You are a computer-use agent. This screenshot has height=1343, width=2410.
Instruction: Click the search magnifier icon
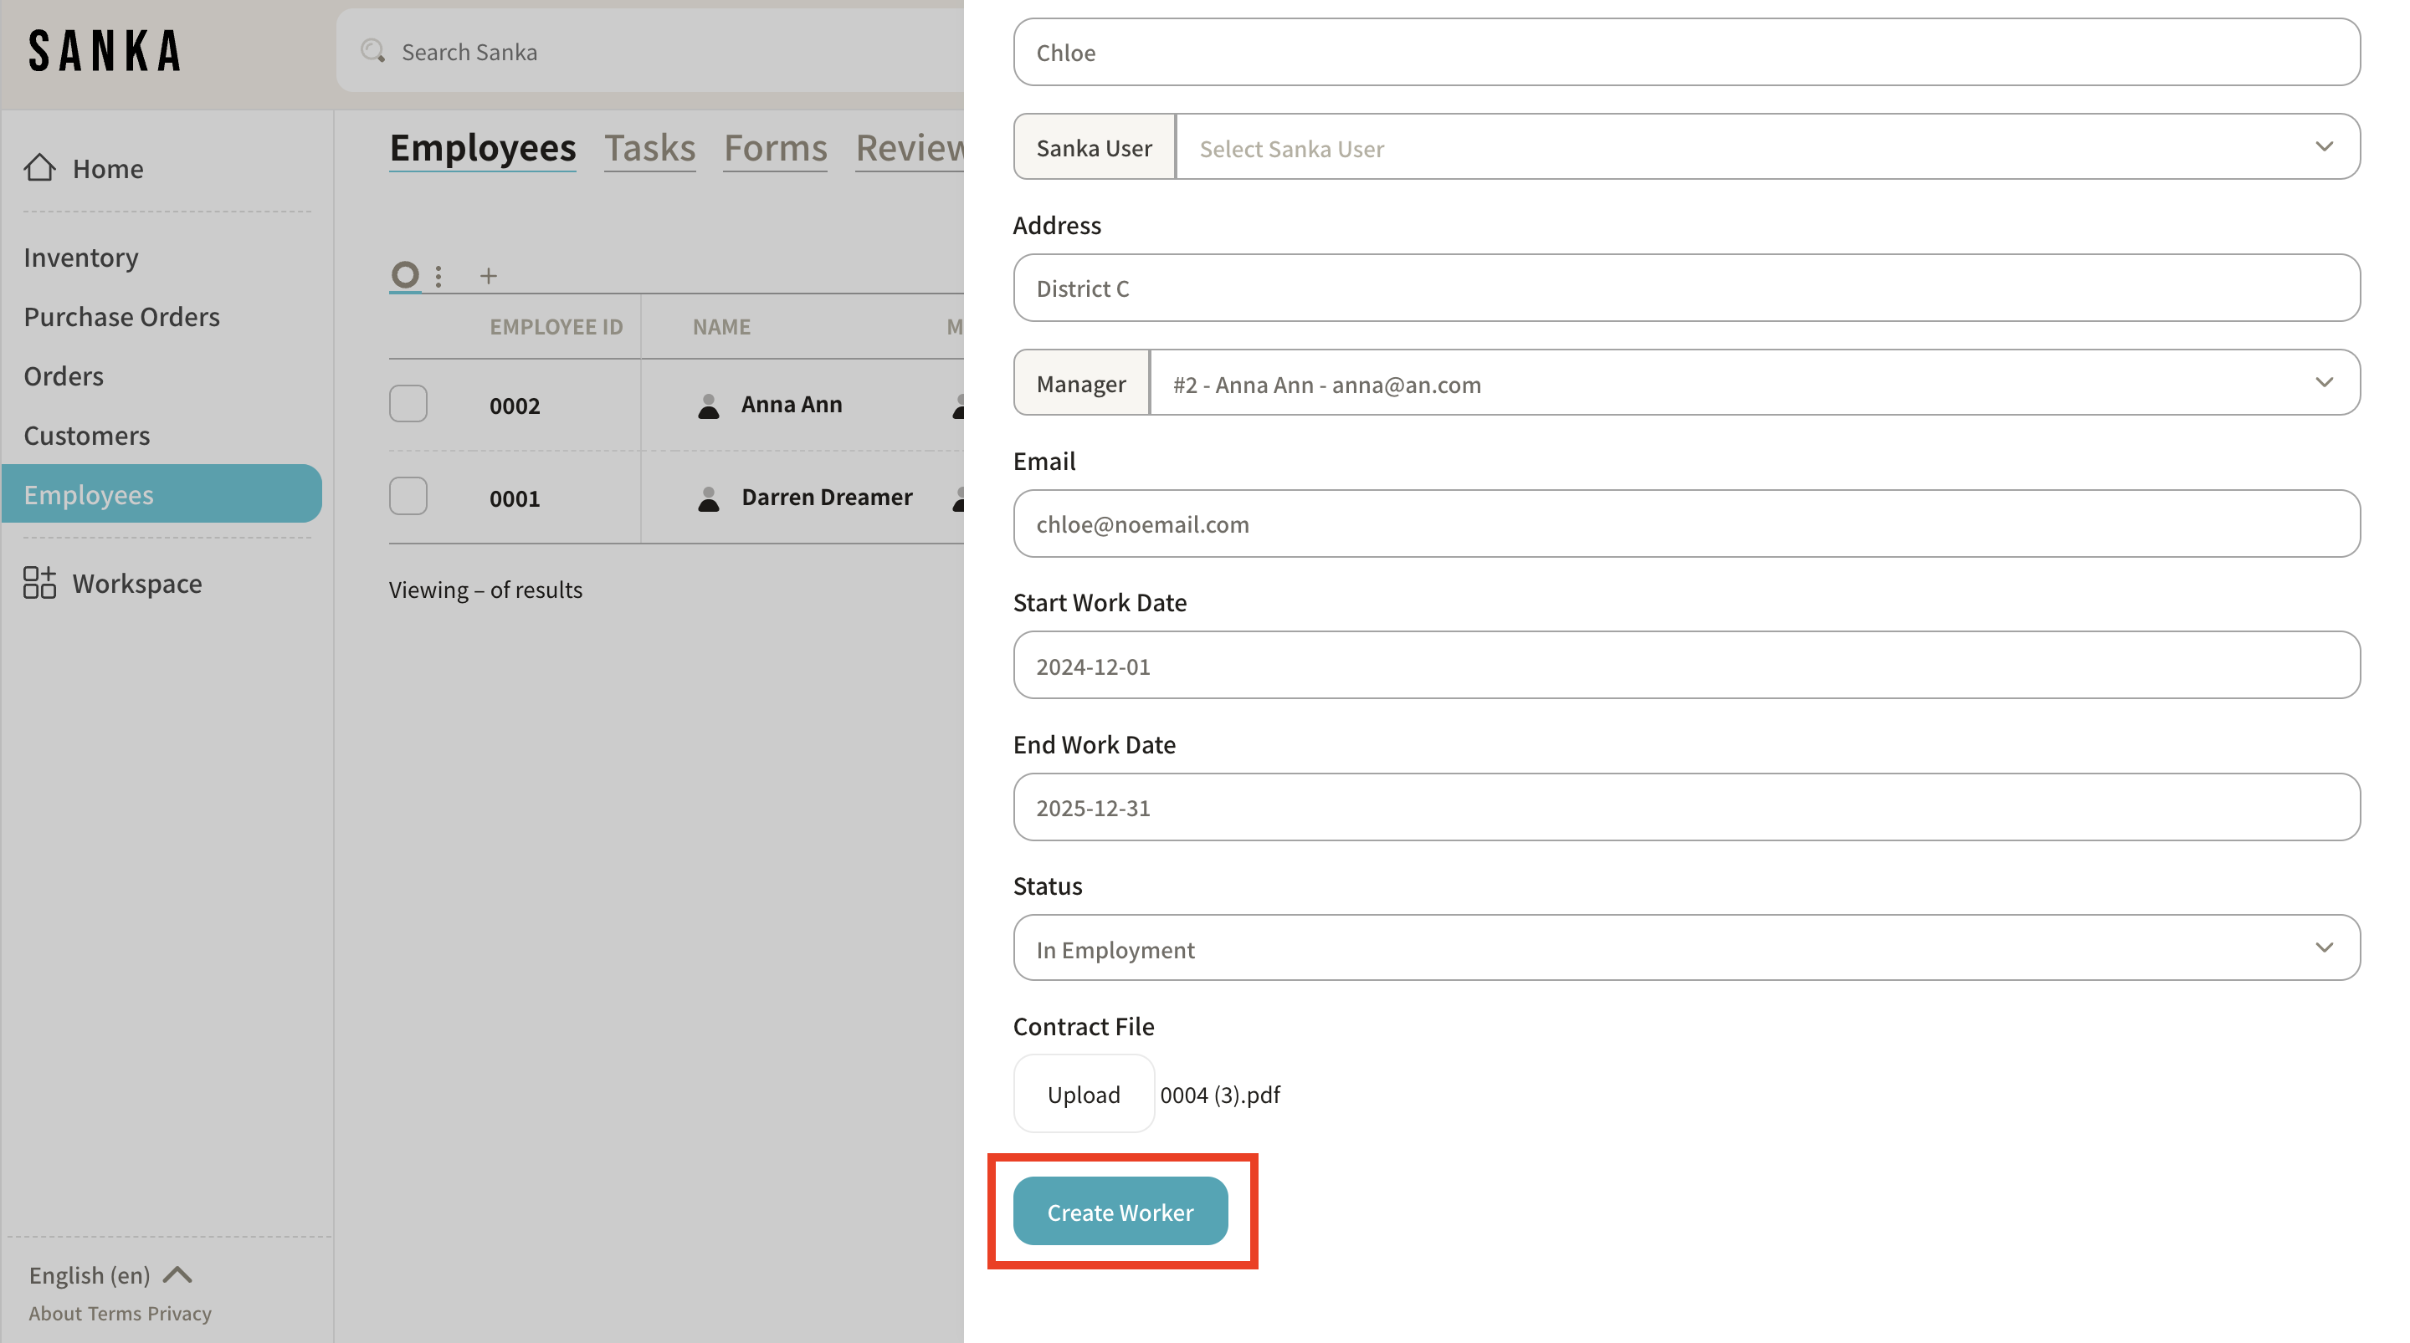pyautogui.click(x=373, y=52)
